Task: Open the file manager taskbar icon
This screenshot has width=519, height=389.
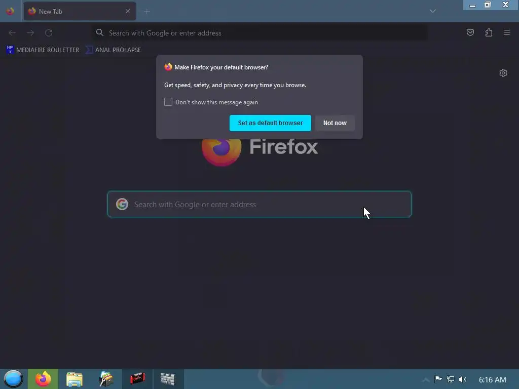Action: tap(74, 379)
